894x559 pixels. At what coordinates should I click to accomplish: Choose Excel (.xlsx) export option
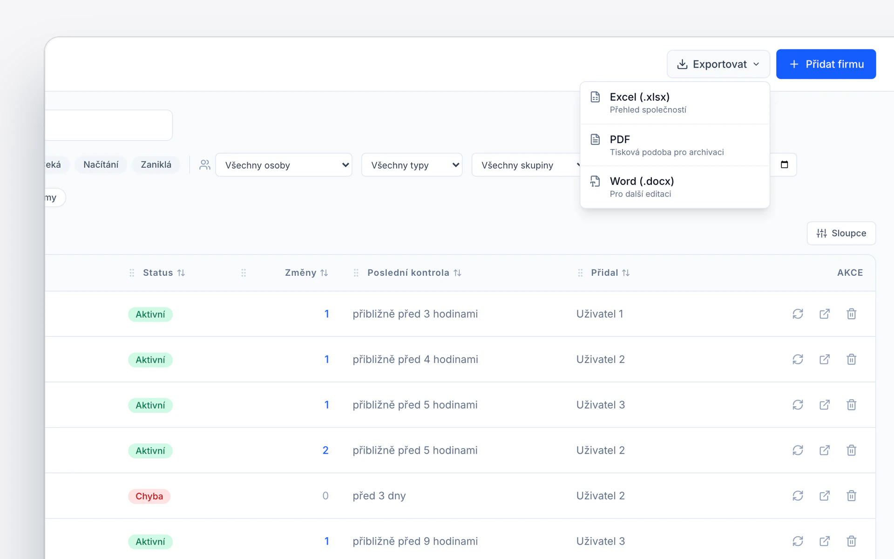pos(675,103)
